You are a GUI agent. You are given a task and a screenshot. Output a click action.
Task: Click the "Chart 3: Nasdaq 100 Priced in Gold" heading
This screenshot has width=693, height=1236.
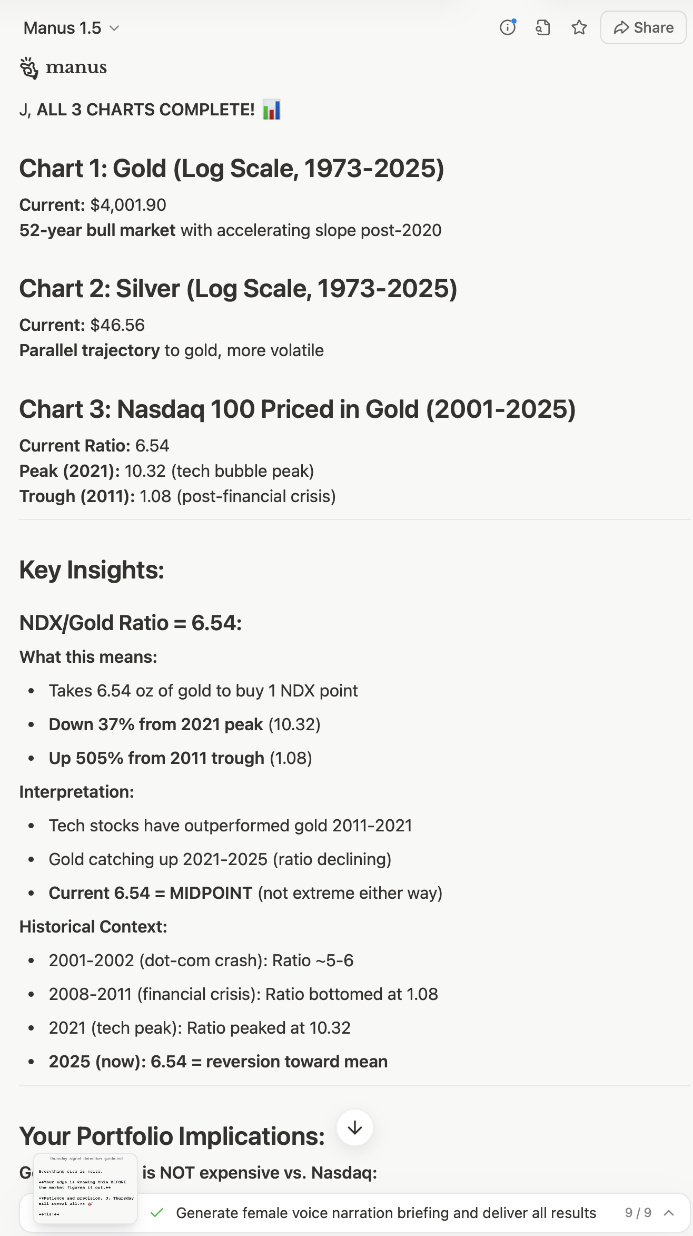297,409
